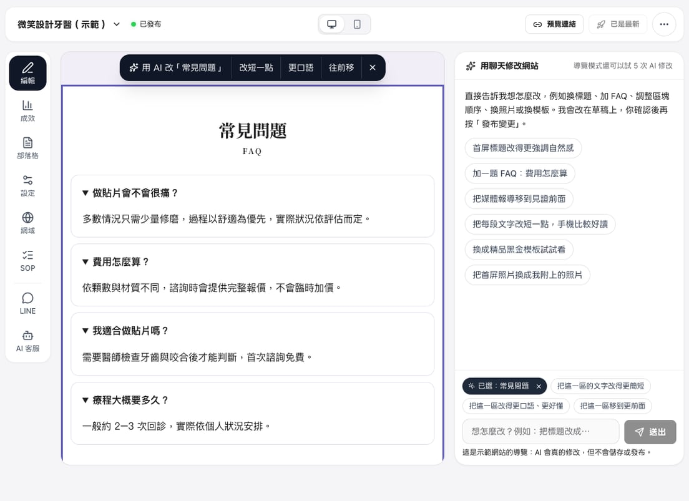Viewport: 689px width, 501px height.
Task: Click the sparkle icon beside 用聊天修改網站
Action: 471,66
